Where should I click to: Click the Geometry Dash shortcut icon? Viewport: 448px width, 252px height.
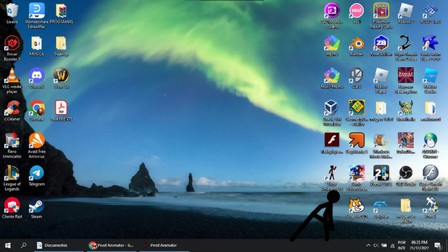356,113
